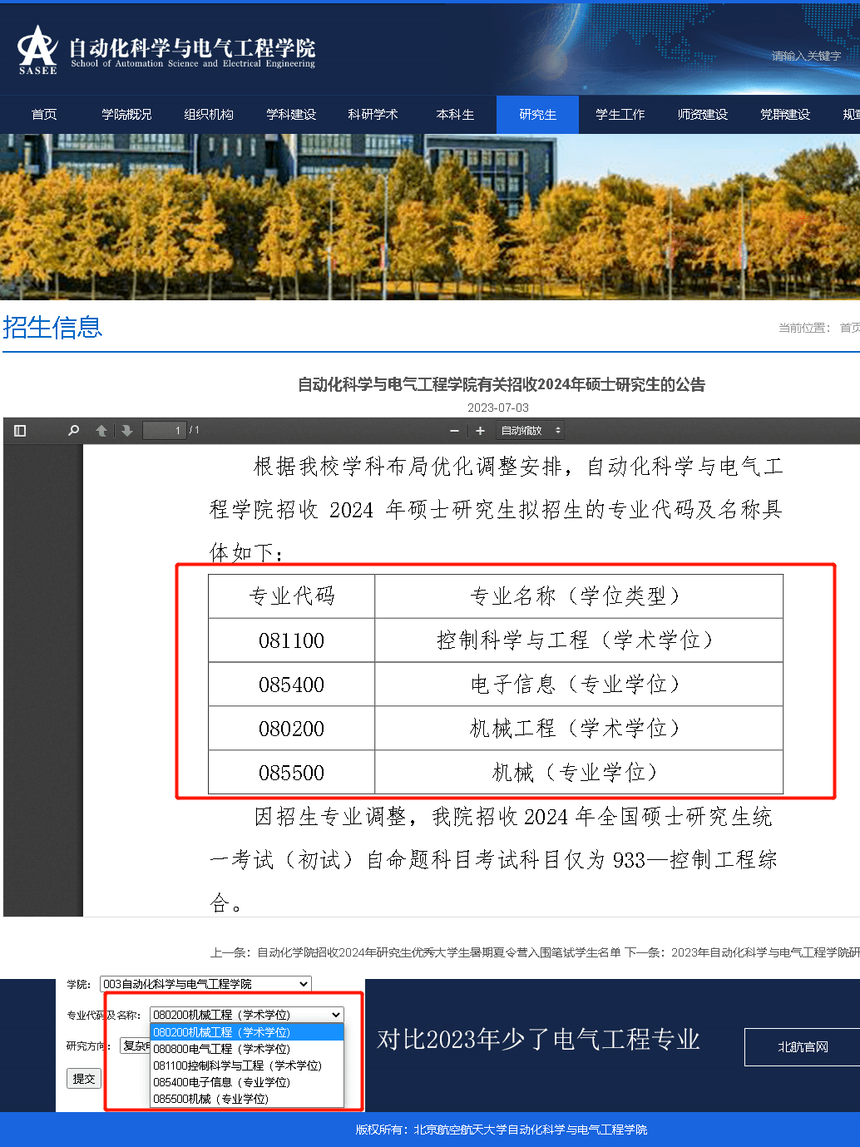The width and height of the screenshot is (860, 1147).
Task: Click the SASEE school logo
Action: [38, 50]
